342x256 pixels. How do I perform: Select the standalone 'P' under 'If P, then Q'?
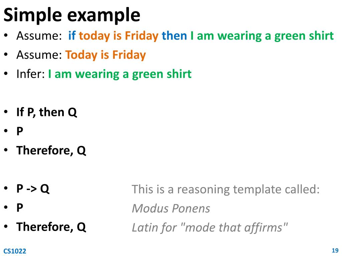(x=20, y=131)
